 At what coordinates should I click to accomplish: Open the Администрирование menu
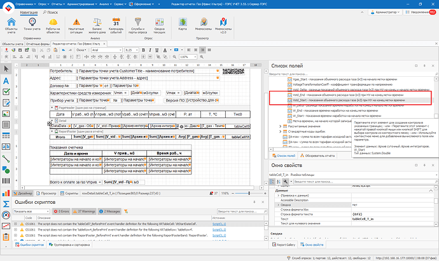[x=82, y=4]
